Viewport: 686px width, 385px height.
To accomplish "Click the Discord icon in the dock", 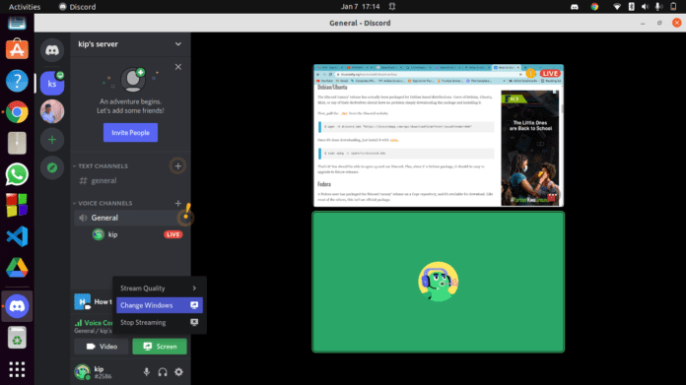I will pos(17,306).
